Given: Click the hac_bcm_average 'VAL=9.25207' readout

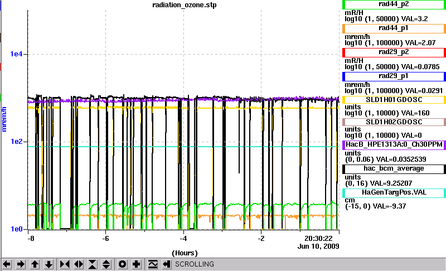Looking at the screenshot, I should point(391,183).
